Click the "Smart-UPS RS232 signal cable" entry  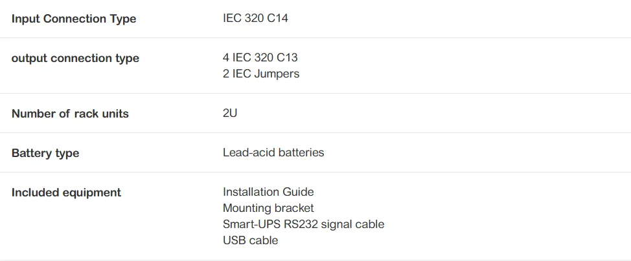pos(303,224)
